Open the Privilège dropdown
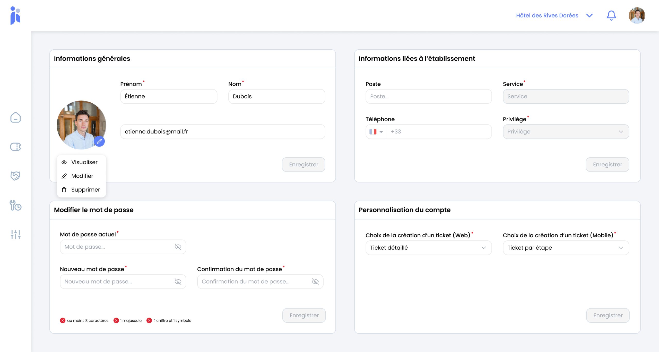 (x=566, y=132)
